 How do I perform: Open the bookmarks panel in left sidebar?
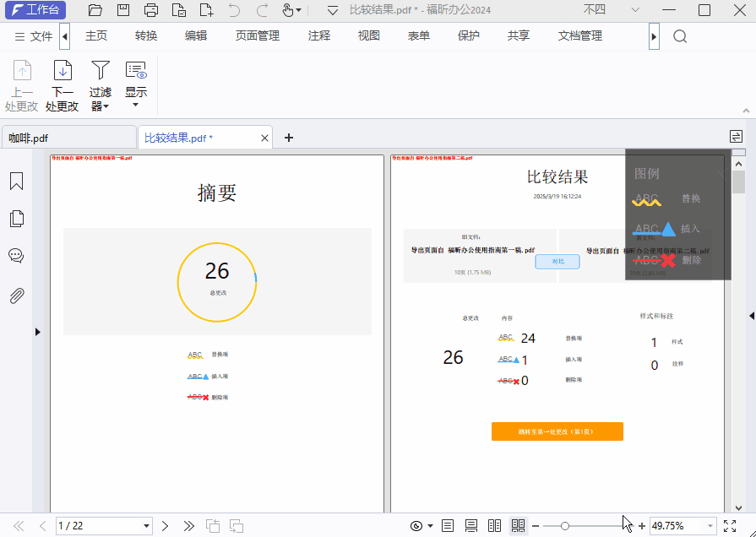[16, 181]
